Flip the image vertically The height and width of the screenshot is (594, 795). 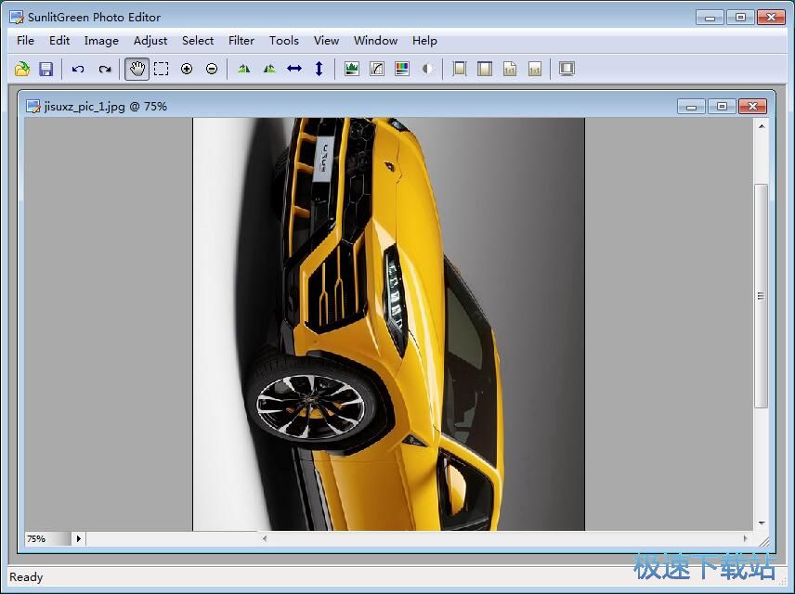[x=319, y=69]
